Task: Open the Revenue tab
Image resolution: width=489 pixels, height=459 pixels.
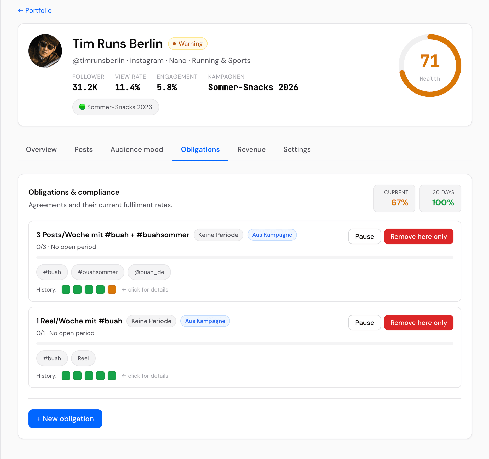Action: click(x=251, y=149)
